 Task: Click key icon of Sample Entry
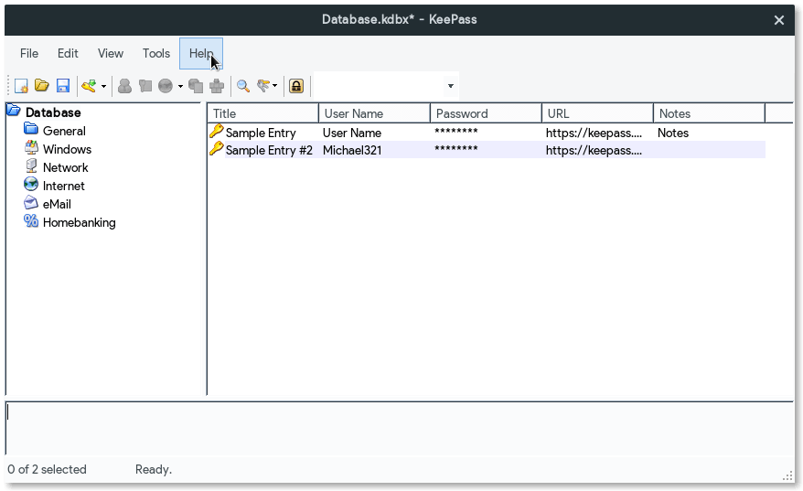click(217, 132)
